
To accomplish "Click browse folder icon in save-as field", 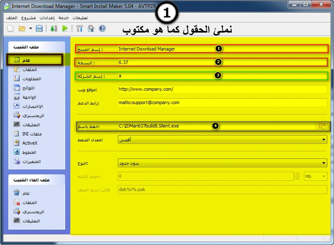I will (x=322, y=126).
